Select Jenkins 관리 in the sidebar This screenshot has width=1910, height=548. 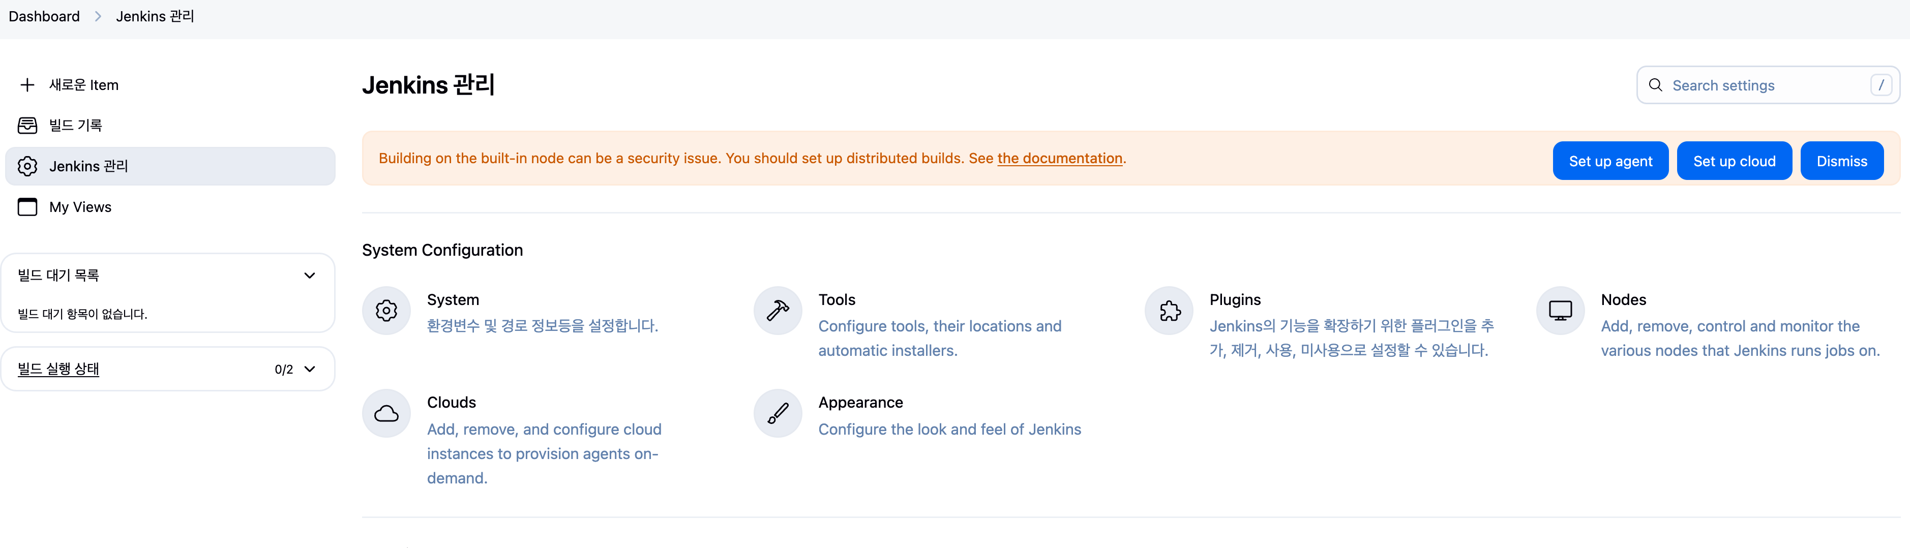pyautogui.click(x=170, y=166)
